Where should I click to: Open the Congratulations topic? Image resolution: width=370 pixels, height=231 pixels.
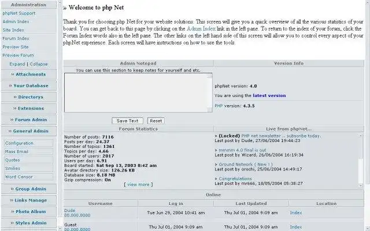click(x=235, y=178)
